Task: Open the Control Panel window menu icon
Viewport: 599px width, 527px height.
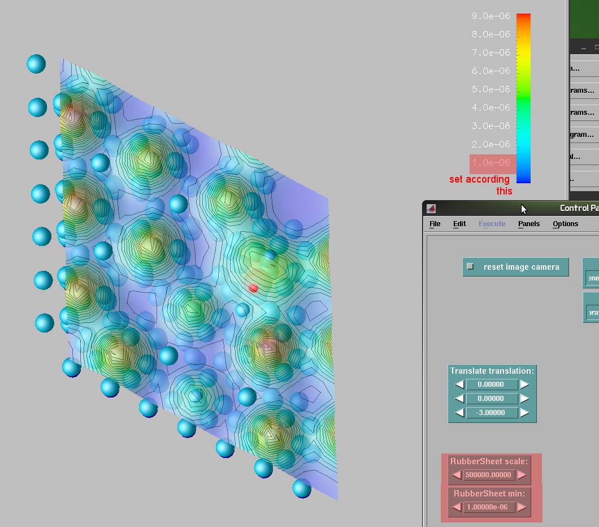Action: tap(431, 208)
